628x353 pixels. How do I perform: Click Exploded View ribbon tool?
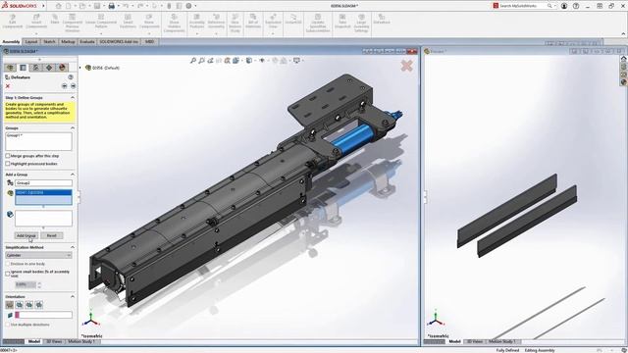[x=273, y=21]
